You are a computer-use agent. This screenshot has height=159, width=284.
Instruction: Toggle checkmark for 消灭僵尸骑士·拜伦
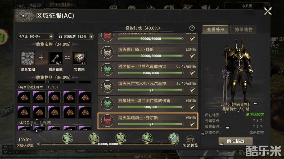[192, 56]
